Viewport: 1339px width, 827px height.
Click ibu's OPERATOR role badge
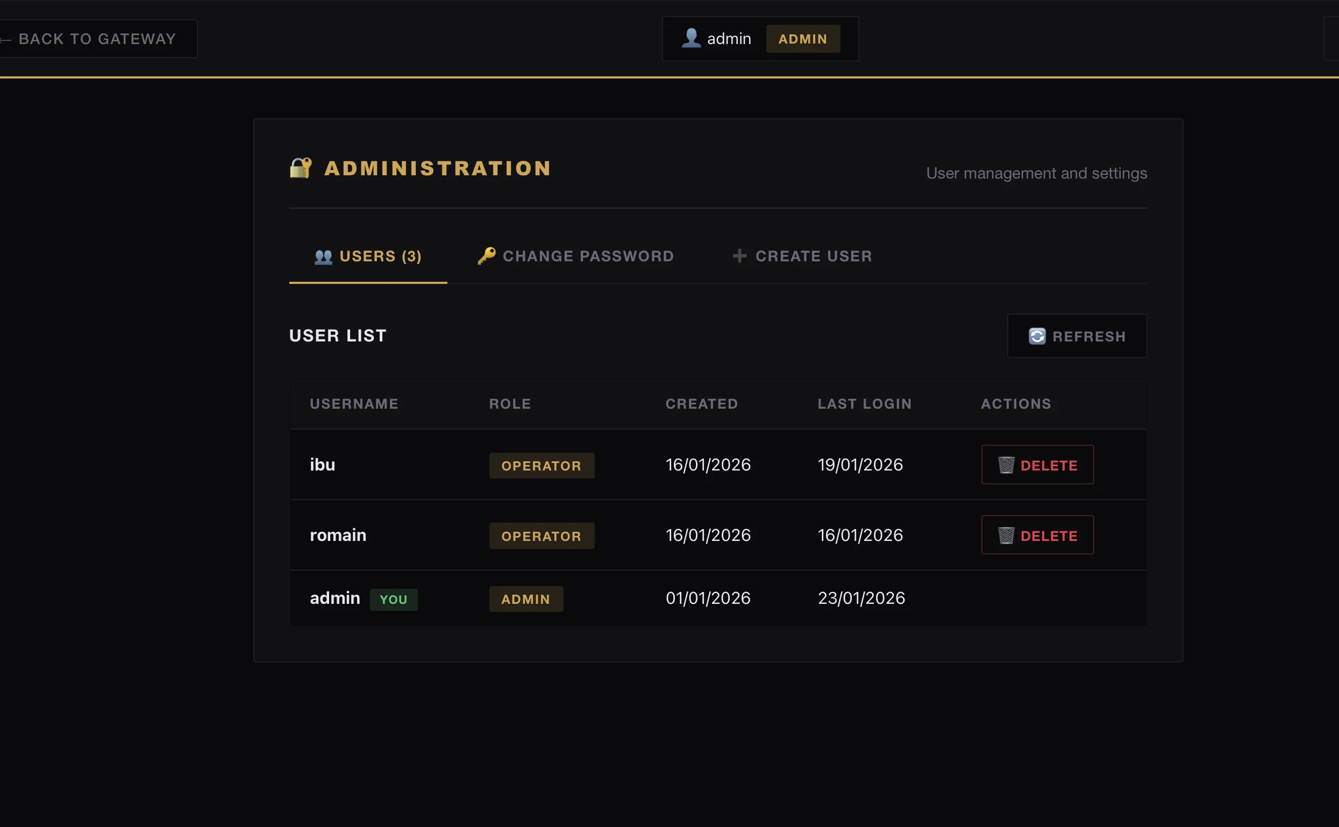tap(541, 466)
